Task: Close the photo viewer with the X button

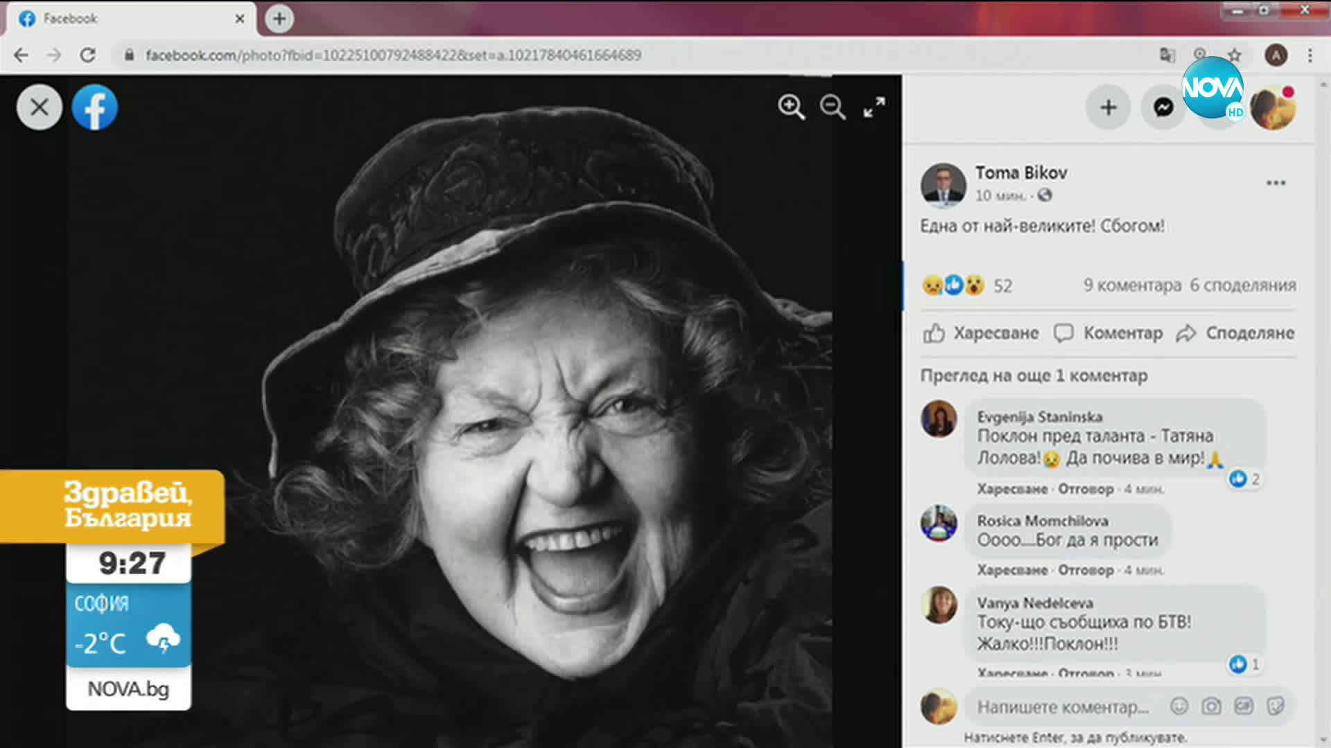Action: (x=40, y=107)
